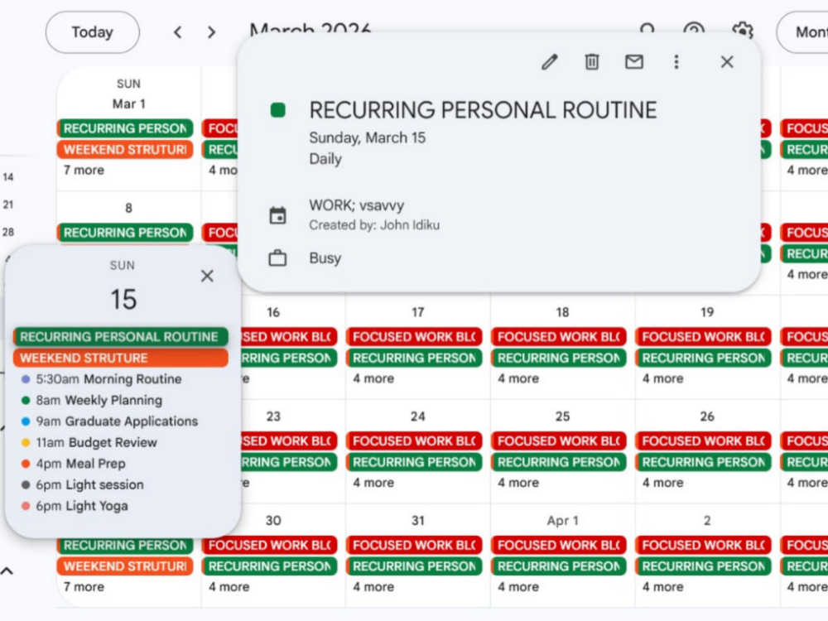Show 4 more events on March 19
Image resolution: width=828 pixels, height=621 pixels.
[x=662, y=378]
